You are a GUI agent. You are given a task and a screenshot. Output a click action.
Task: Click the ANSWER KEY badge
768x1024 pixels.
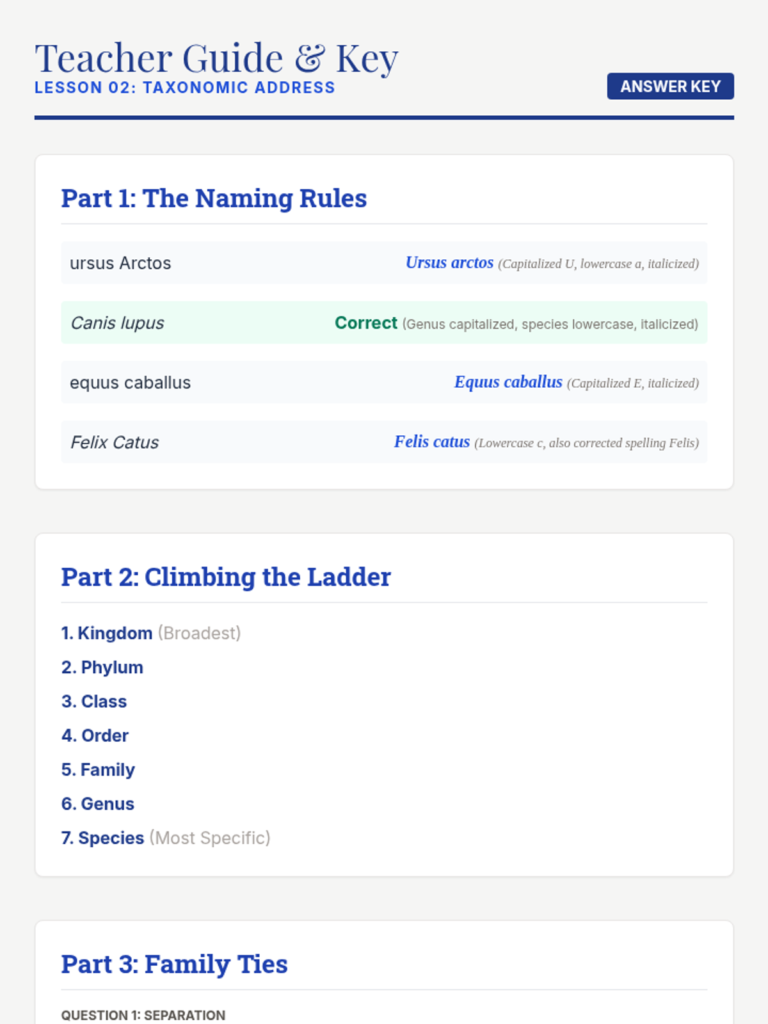point(670,86)
